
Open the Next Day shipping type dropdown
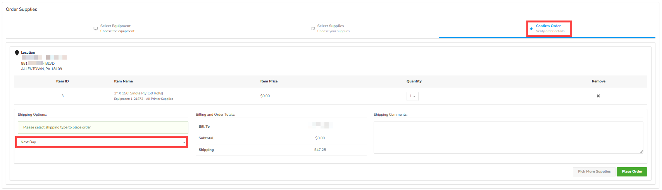pyautogui.click(x=102, y=142)
